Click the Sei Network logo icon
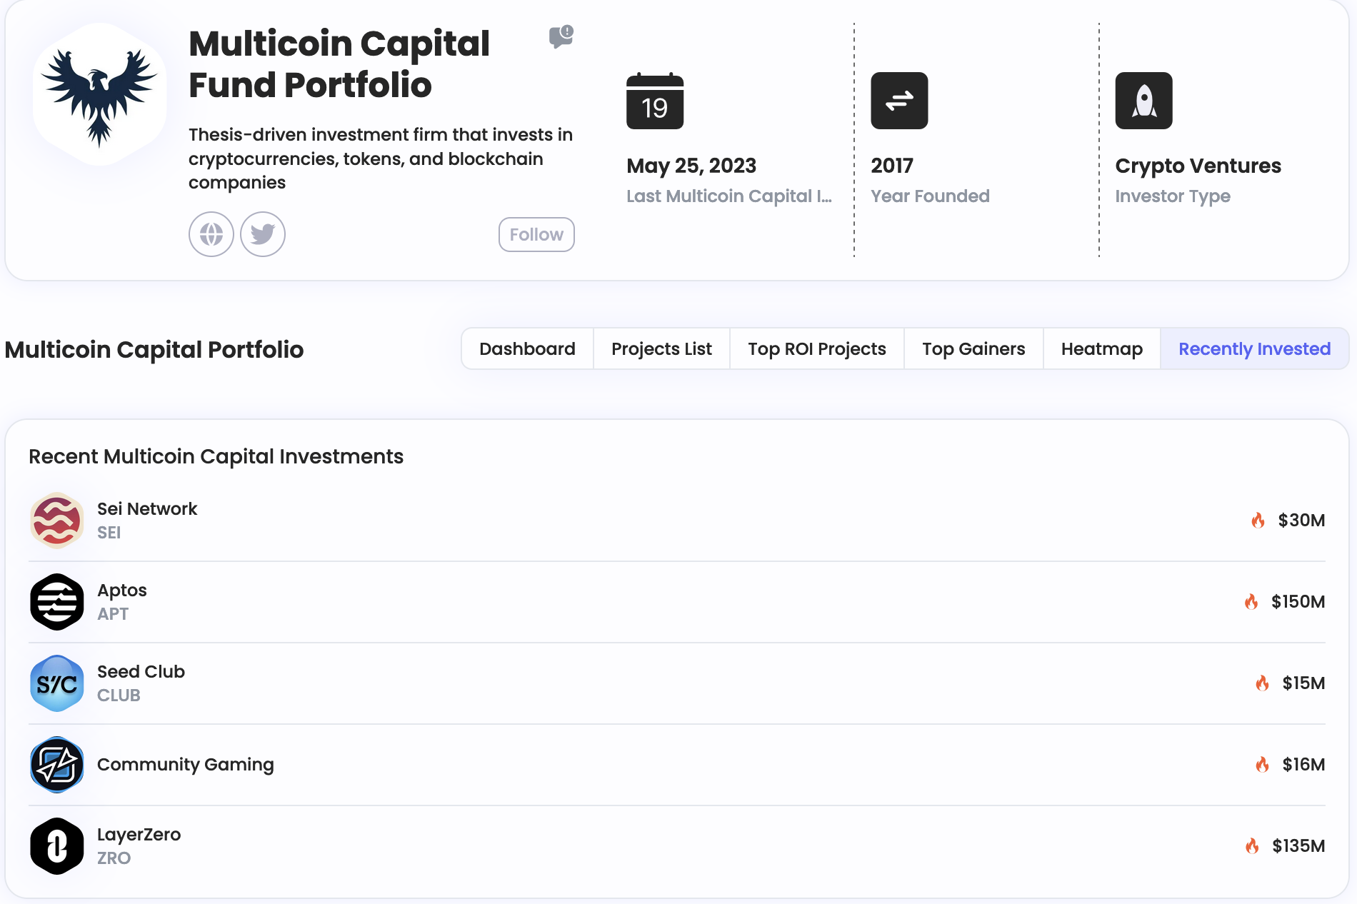Image resolution: width=1357 pixels, height=904 pixels. 57,521
